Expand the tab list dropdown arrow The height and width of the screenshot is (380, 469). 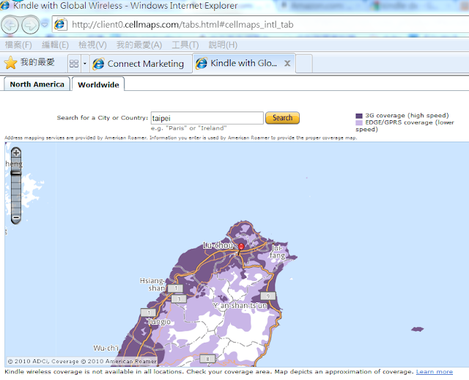85,64
